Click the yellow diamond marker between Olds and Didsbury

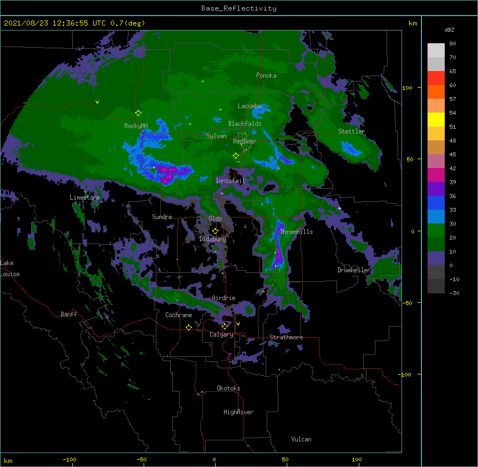pos(215,231)
